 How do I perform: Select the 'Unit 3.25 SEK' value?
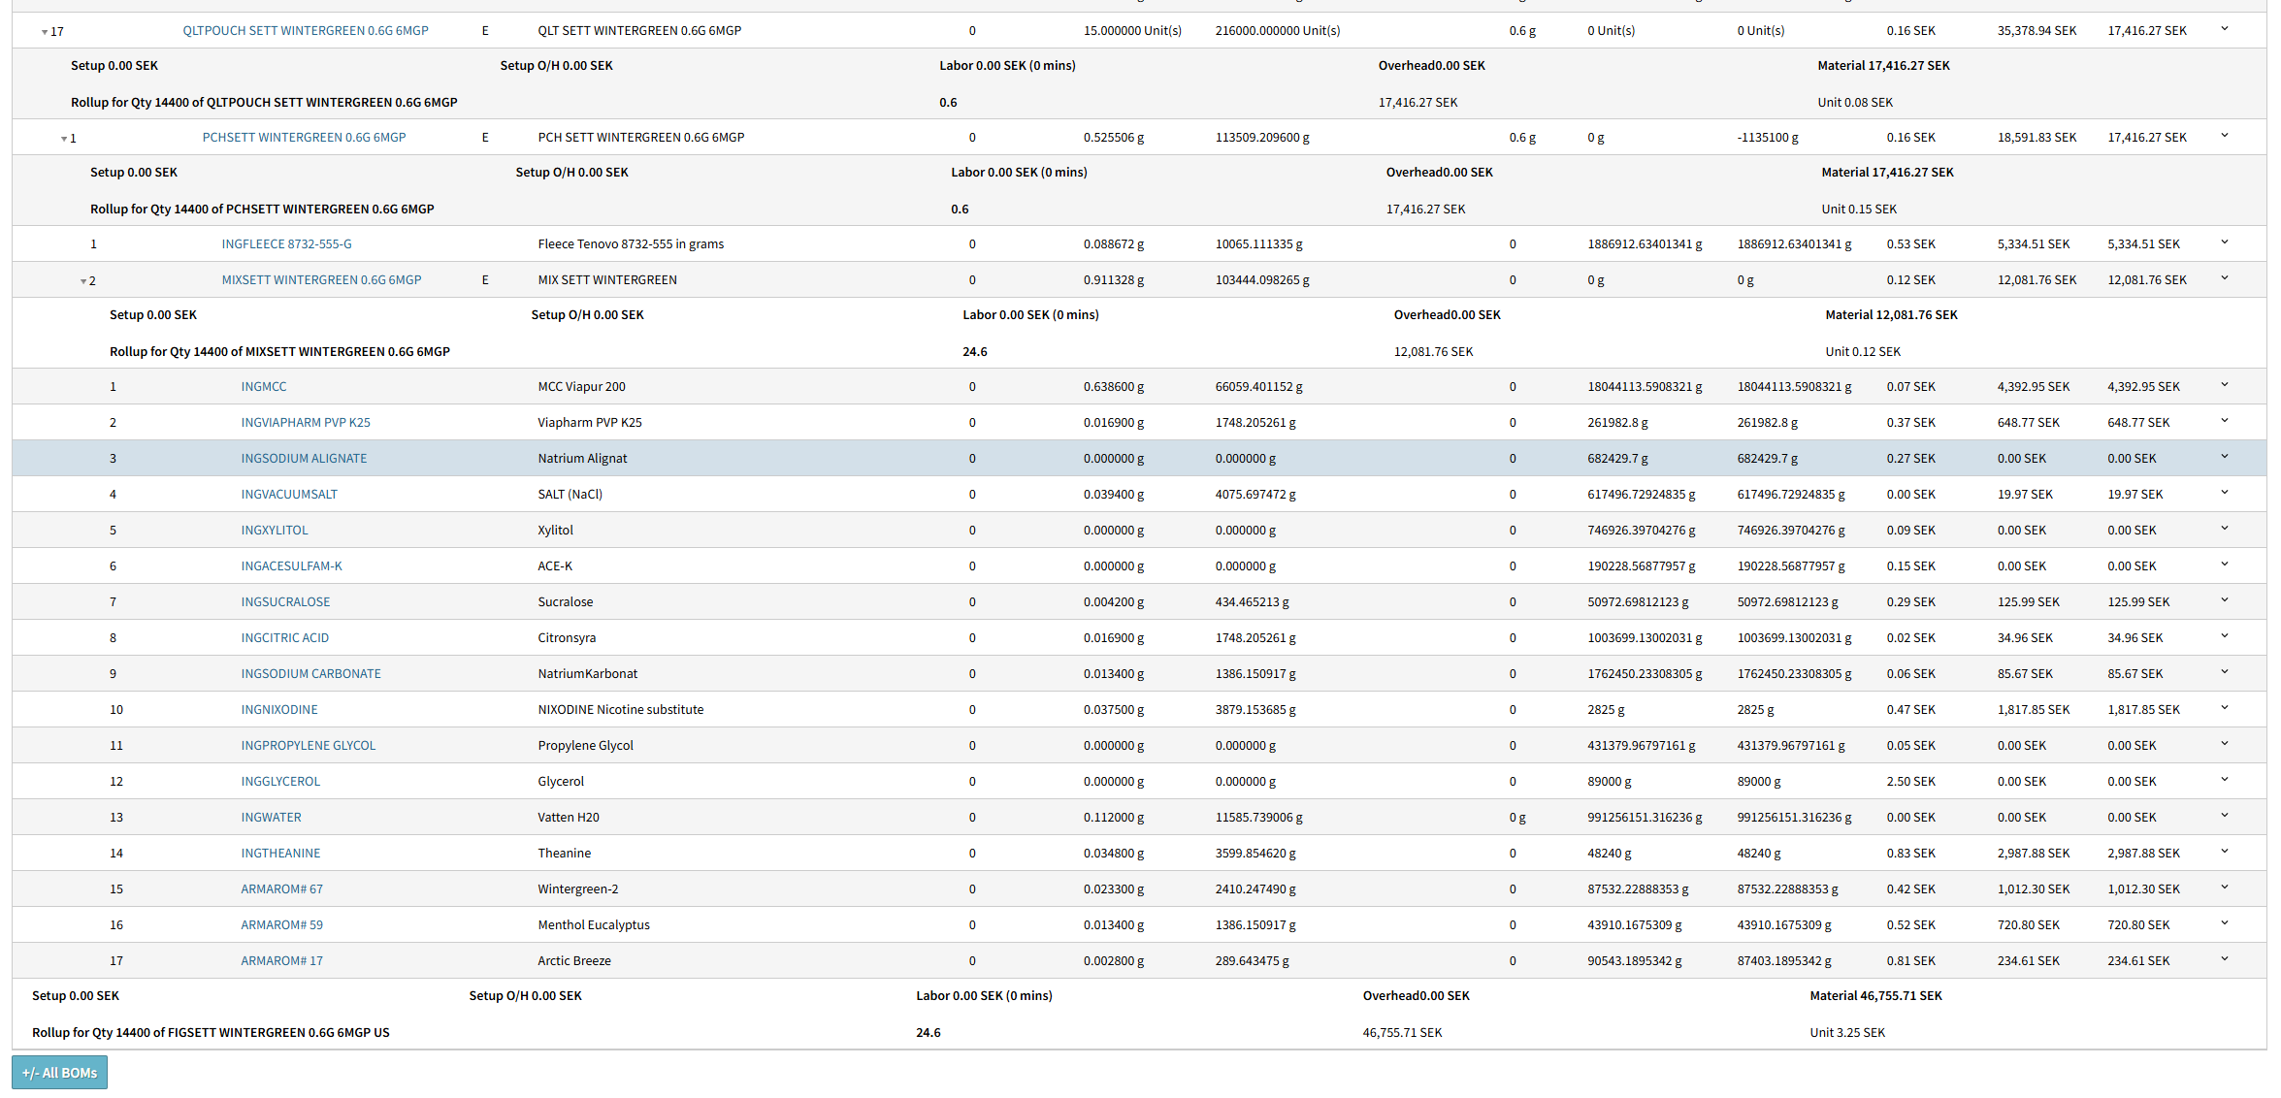(1847, 1033)
